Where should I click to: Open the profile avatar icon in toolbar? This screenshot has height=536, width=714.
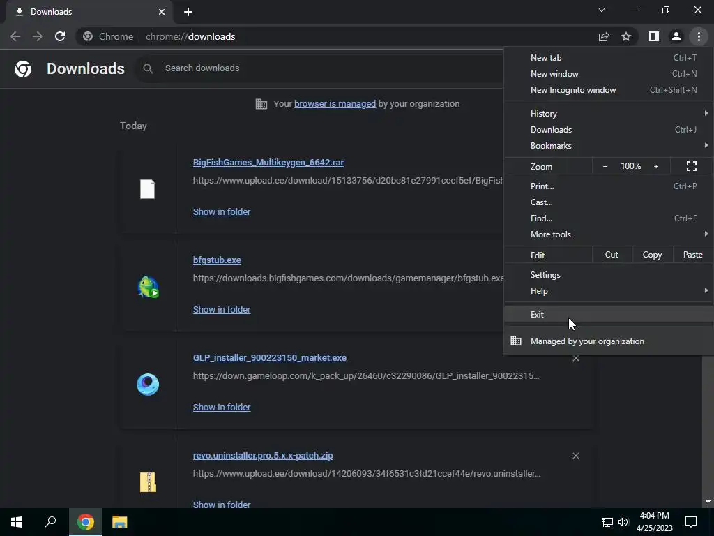point(676,36)
